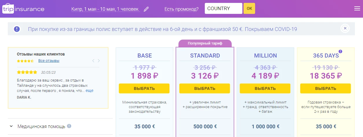The image size is (363, 137).
Task: Dismiss the COVID-19 notice banner
Action: [345, 28]
